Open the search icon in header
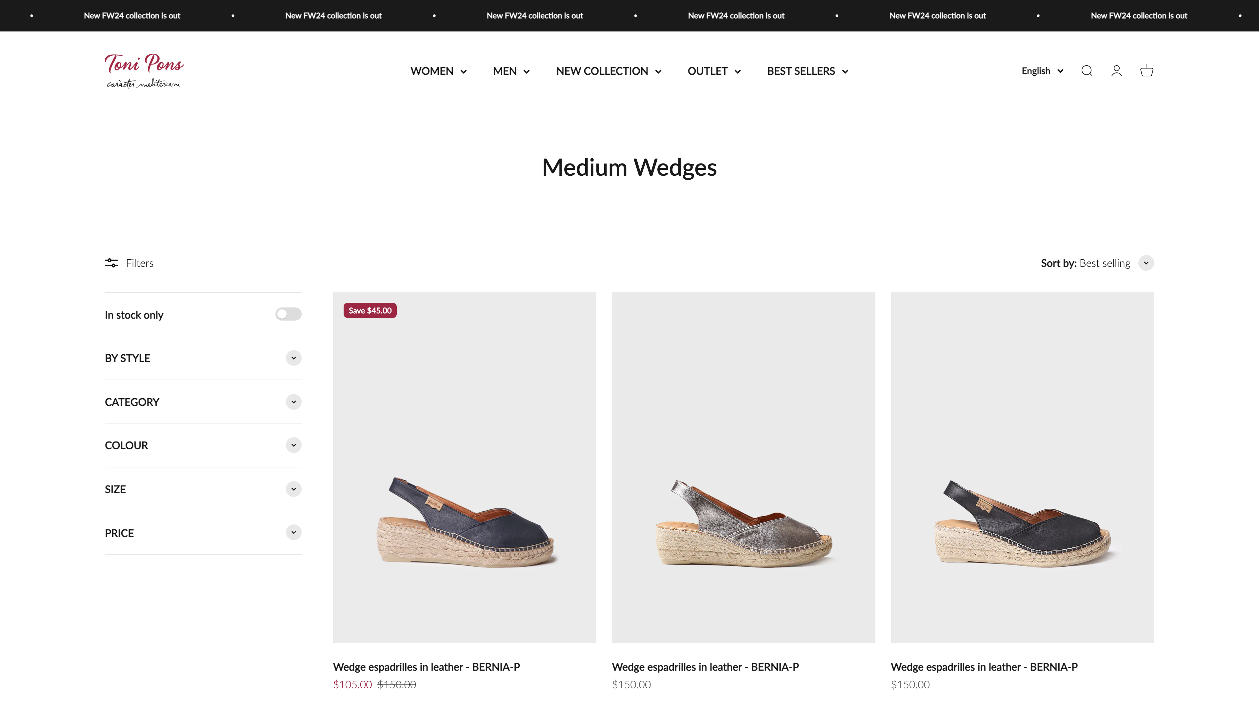Image resolution: width=1259 pixels, height=708 pixels. pos(1087,71)
